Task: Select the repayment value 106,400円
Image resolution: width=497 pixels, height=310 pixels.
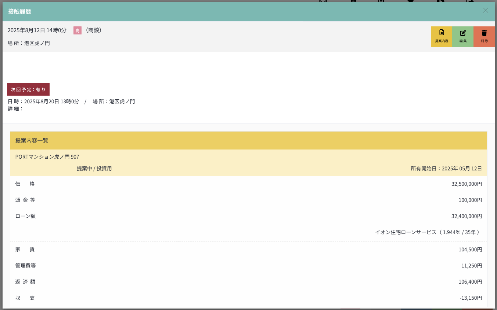Action: click(x=471, y=282)
